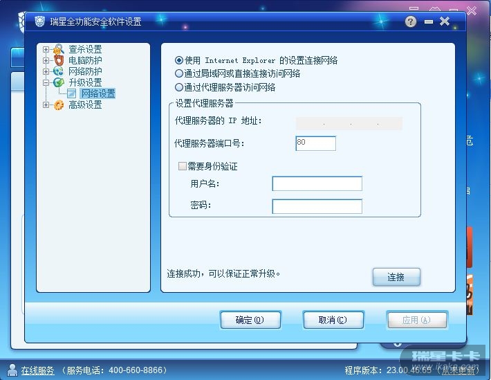Screen dimensions: 491x380
Task: Select 网络设置 in the tree
Action: click(x=98, y=93)
